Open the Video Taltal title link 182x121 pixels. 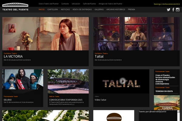point(100,100)
